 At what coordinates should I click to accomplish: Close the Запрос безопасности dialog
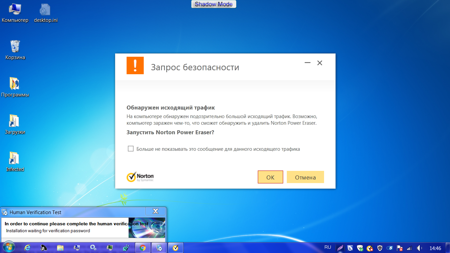(319, 63)
